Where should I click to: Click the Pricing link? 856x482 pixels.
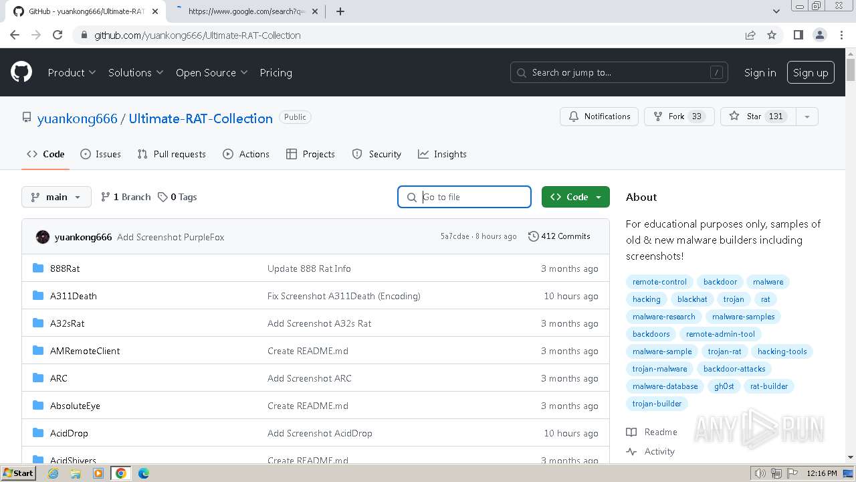pos(276,72)
